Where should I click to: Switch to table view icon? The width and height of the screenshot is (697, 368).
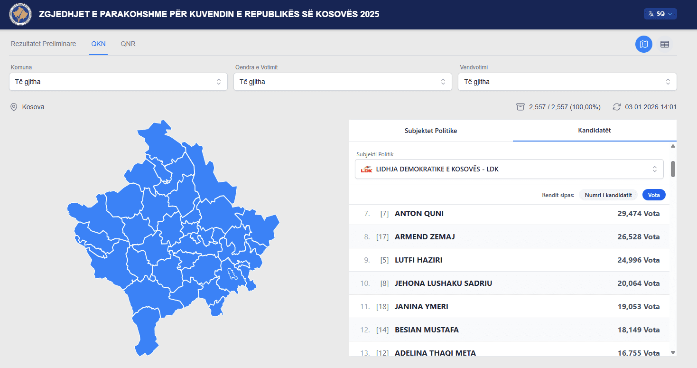665,44
